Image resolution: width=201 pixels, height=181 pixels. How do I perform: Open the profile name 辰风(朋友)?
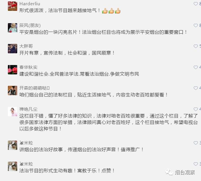pyautogui.click(x=30, y=25)
